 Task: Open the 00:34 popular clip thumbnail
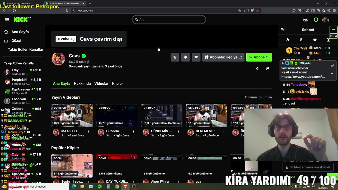coord(72,166)
